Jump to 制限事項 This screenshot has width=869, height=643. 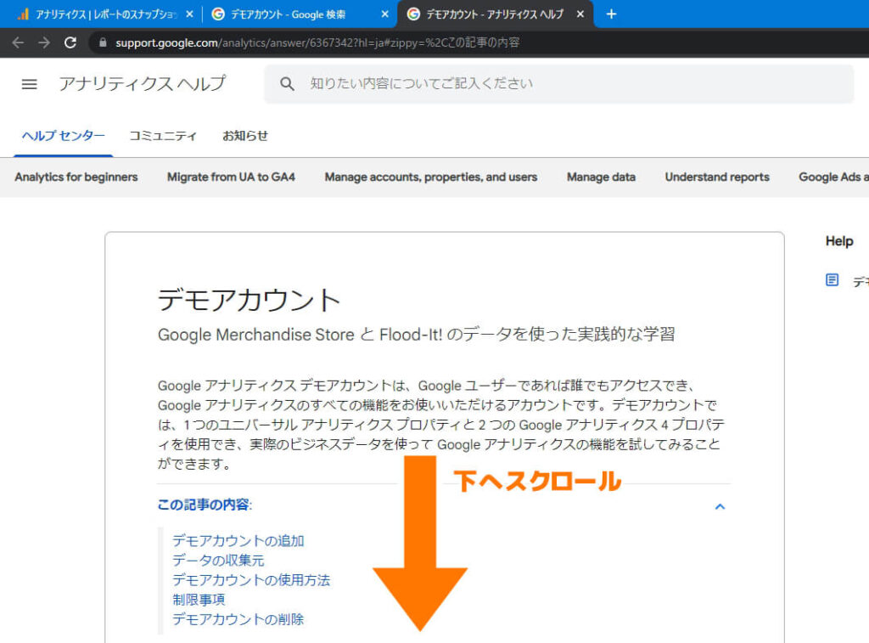(199, 600)
